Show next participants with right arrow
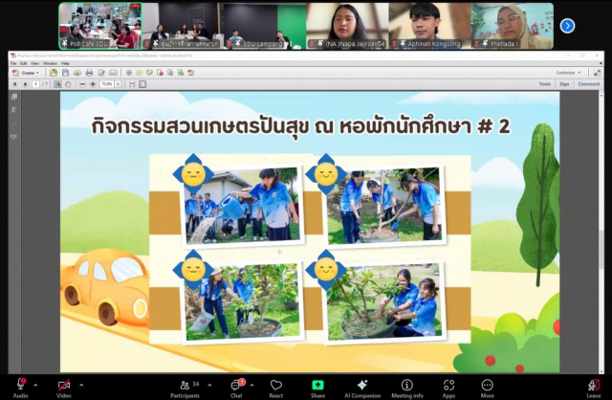This screenshot has height=400, width=612. [x=567, y=26]
